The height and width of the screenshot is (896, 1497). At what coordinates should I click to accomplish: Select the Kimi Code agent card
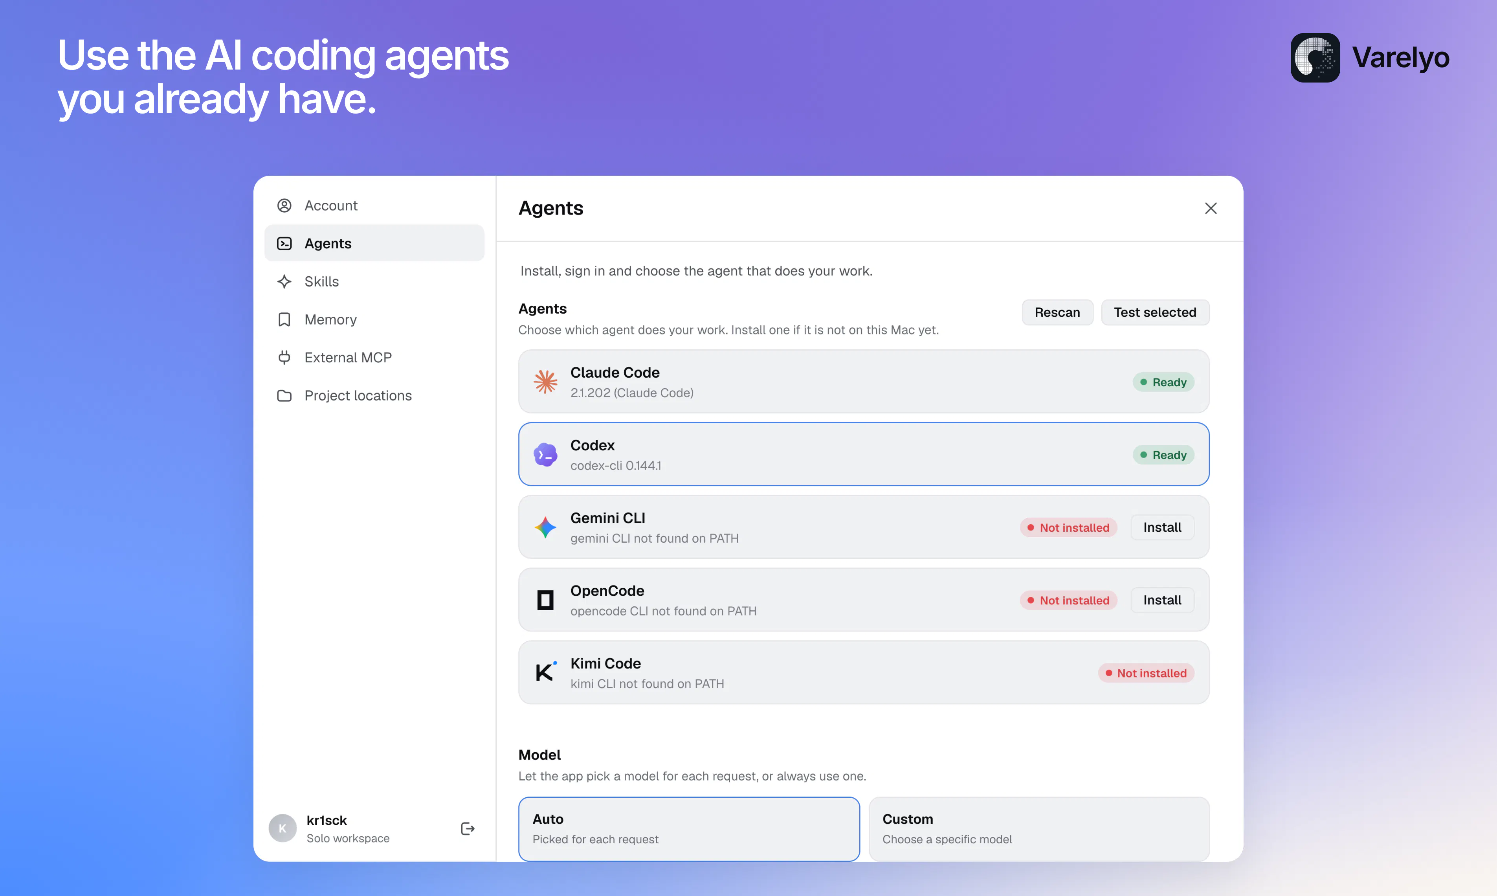(864, 673)
